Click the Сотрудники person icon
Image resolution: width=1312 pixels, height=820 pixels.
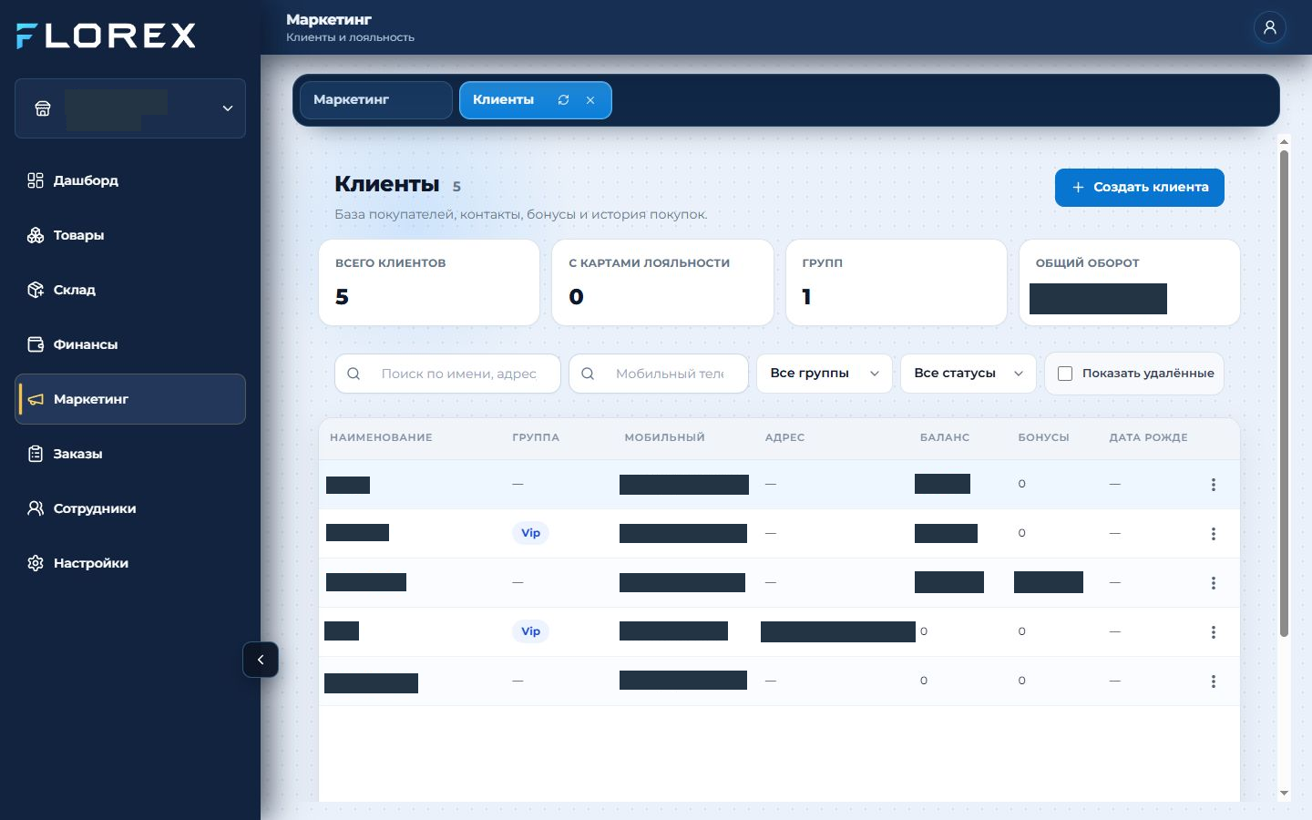36,508
